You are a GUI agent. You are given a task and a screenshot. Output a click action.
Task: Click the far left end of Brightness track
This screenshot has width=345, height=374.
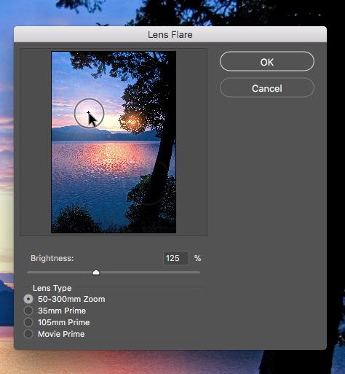28,273
